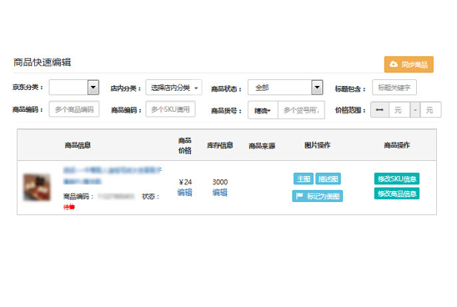Click the flag icon on 标记为美图
457x307 pixels.
pos(299,196)
